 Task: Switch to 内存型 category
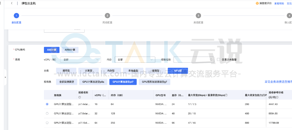[111, 71]
